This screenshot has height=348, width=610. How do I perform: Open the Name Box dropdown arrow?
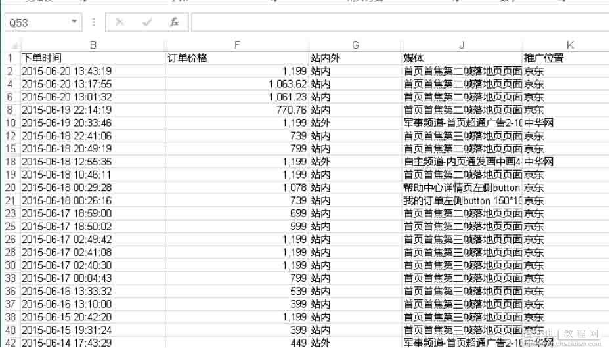[74, 22]
